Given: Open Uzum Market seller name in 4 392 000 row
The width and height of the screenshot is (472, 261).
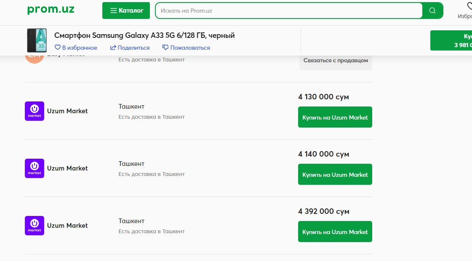Looking at the screenshot, I should (67, 226).
